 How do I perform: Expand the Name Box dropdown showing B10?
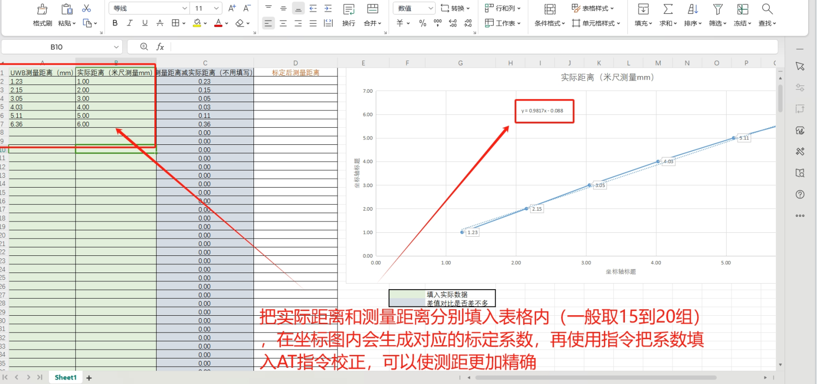point(116,47)
